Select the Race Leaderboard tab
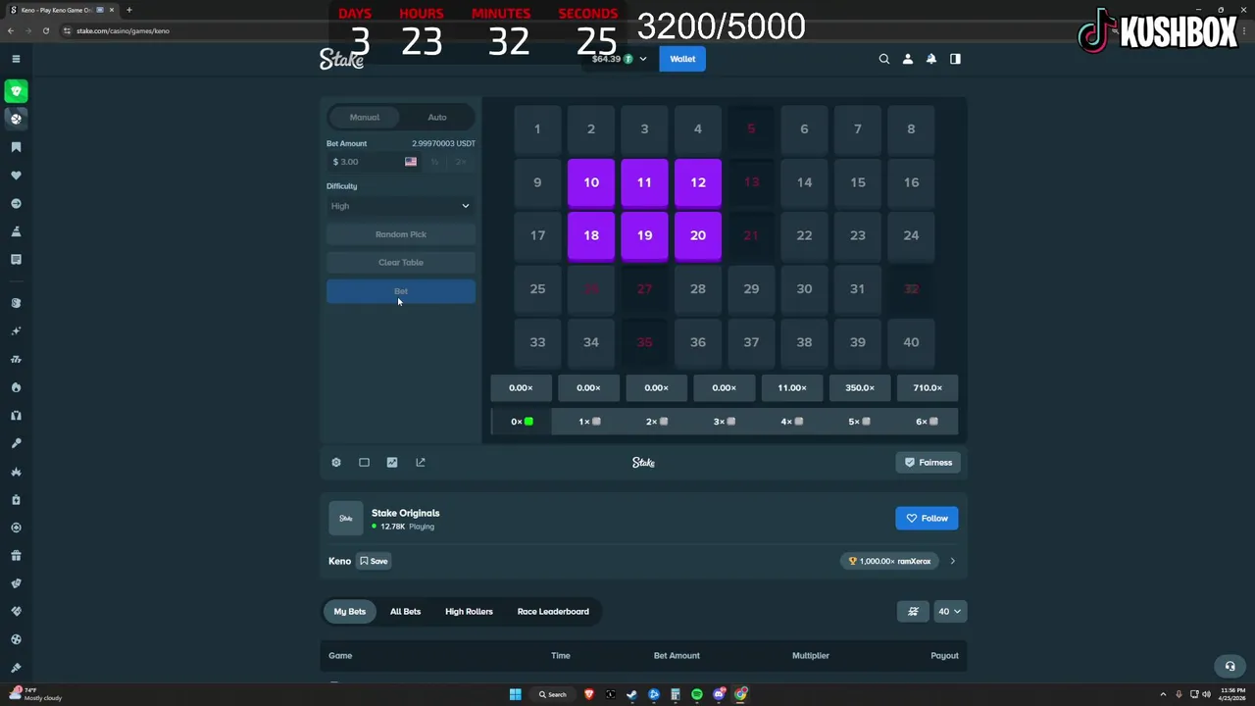Screen dimensions: 1255x706 [553, 612]
